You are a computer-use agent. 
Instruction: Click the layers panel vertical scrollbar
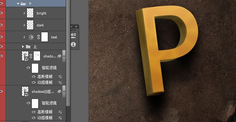(68, 53)
